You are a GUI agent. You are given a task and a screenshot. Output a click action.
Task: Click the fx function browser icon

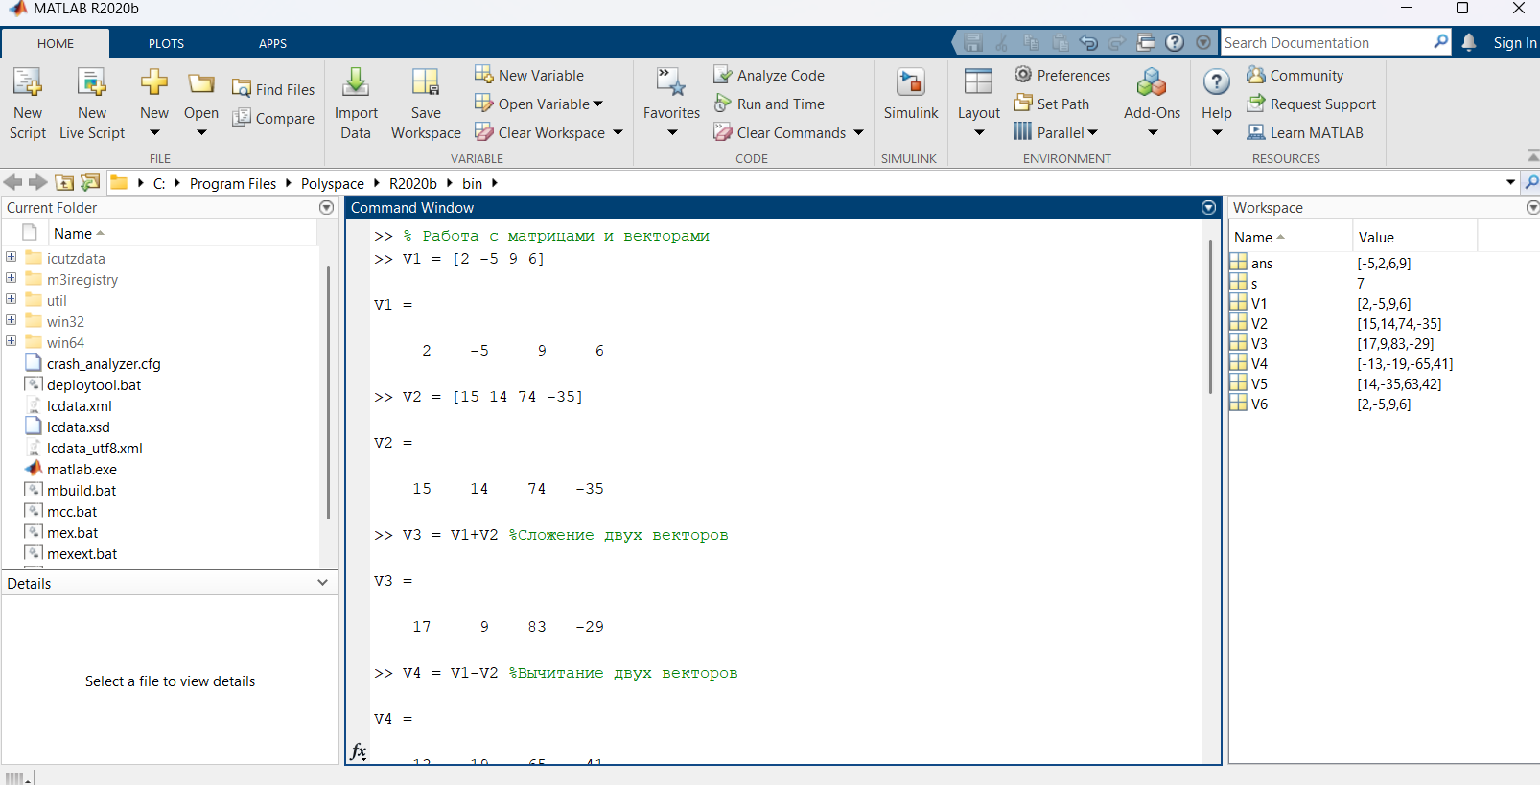(359, 751)
